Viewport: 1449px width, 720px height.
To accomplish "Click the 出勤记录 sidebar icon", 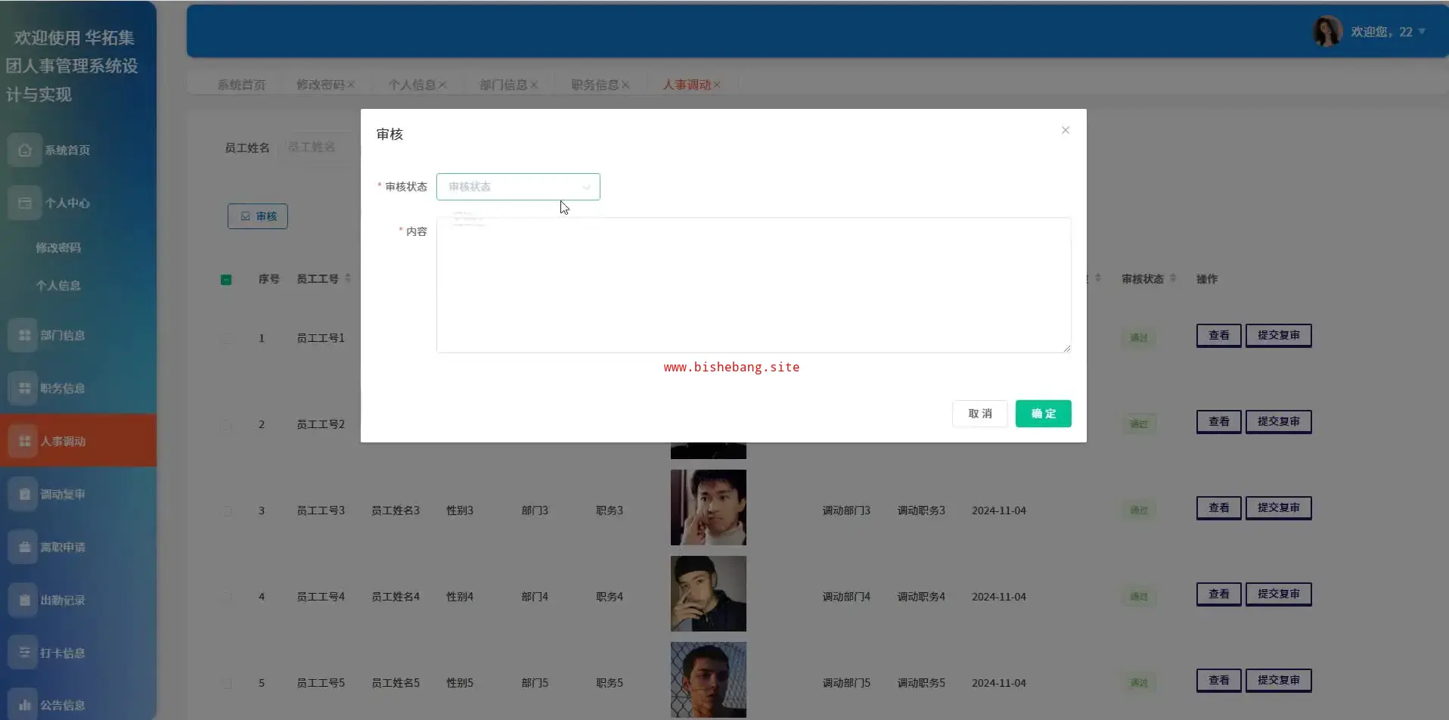I will point(24,600).
